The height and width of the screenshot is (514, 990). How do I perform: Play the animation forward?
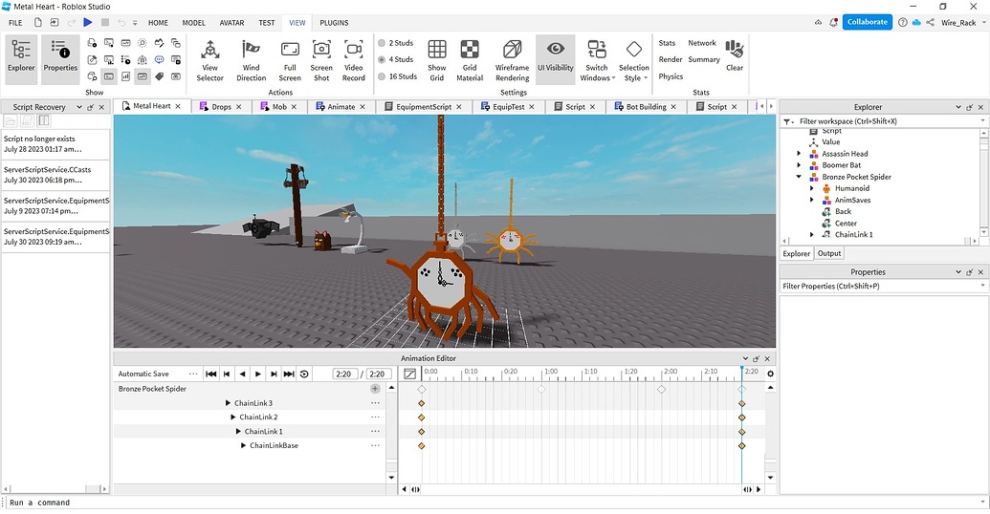[x=258, y=374]
